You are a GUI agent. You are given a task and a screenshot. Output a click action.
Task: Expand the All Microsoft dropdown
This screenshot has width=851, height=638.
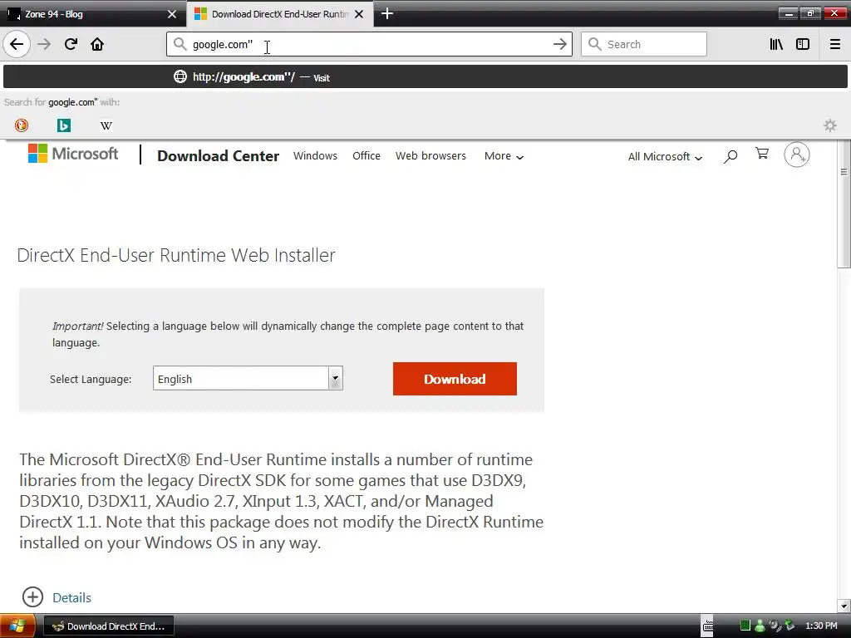(x=665, y=157)
